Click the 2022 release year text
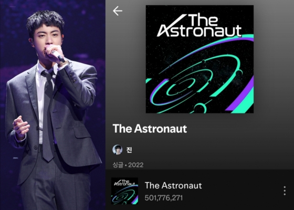This screenshot has height=210, width=294. point(136,165)
